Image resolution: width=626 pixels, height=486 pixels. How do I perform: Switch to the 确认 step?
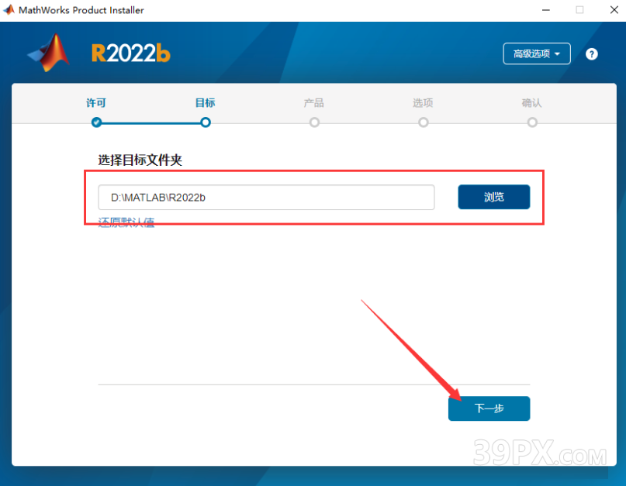pos(532,103)
